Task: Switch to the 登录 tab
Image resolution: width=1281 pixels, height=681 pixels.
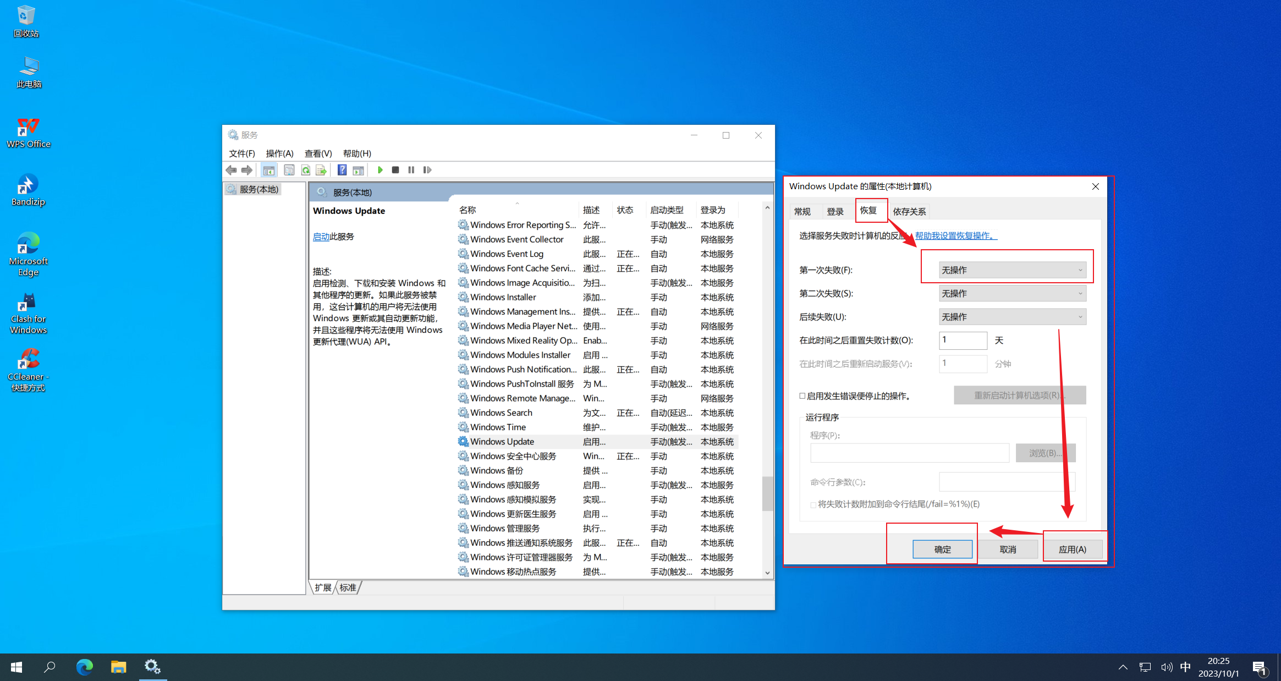Action: [x=835, y=211]
